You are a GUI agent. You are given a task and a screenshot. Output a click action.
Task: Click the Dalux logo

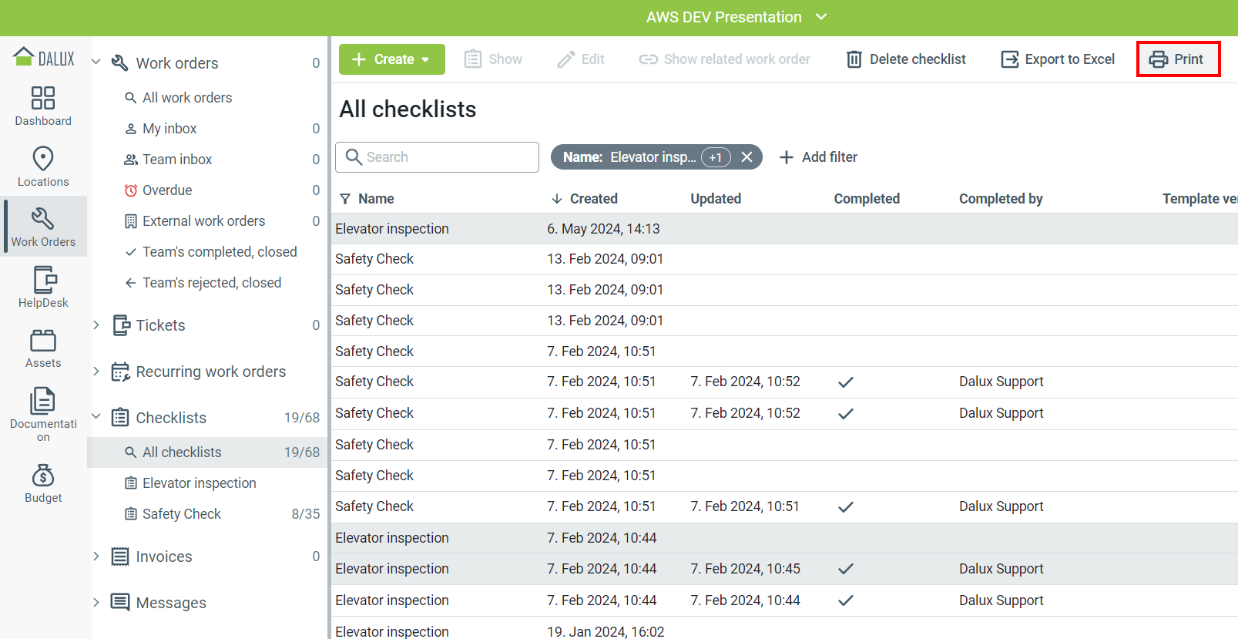pos(44,58)
